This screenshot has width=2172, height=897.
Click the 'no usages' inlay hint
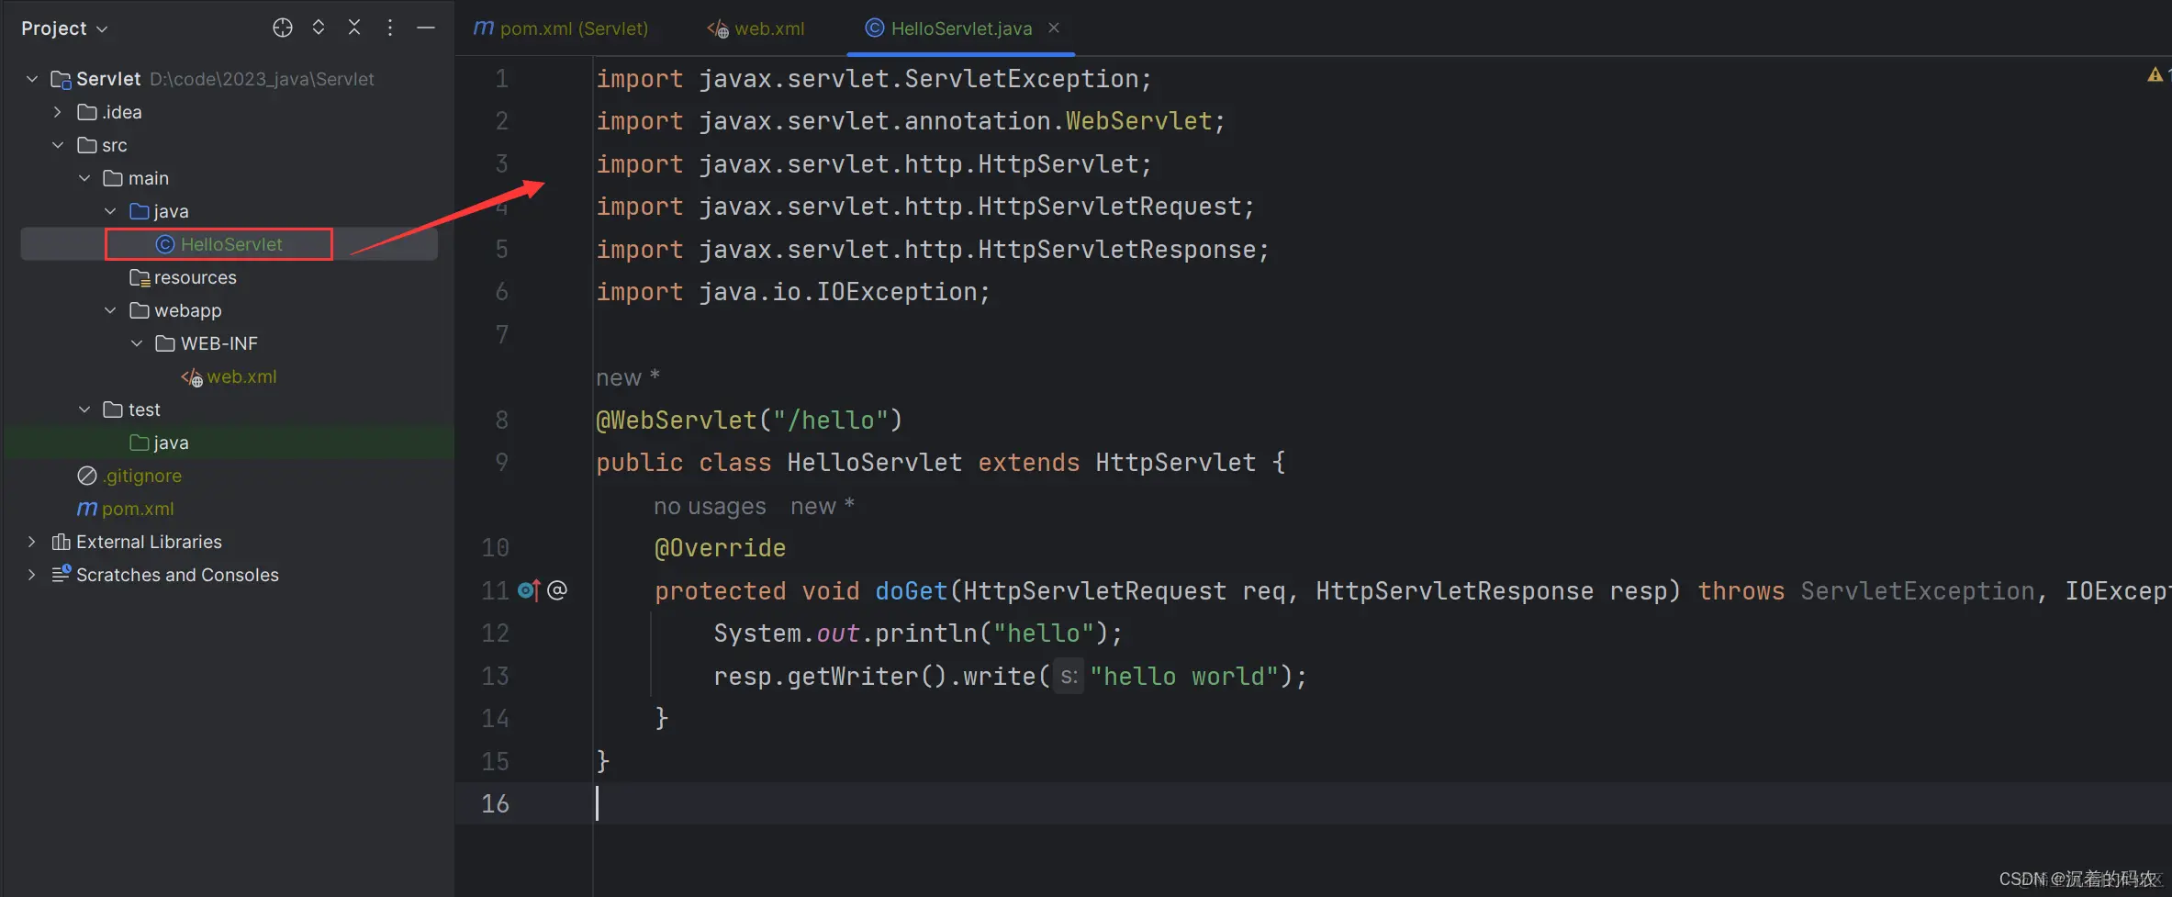tap(710, 507)
